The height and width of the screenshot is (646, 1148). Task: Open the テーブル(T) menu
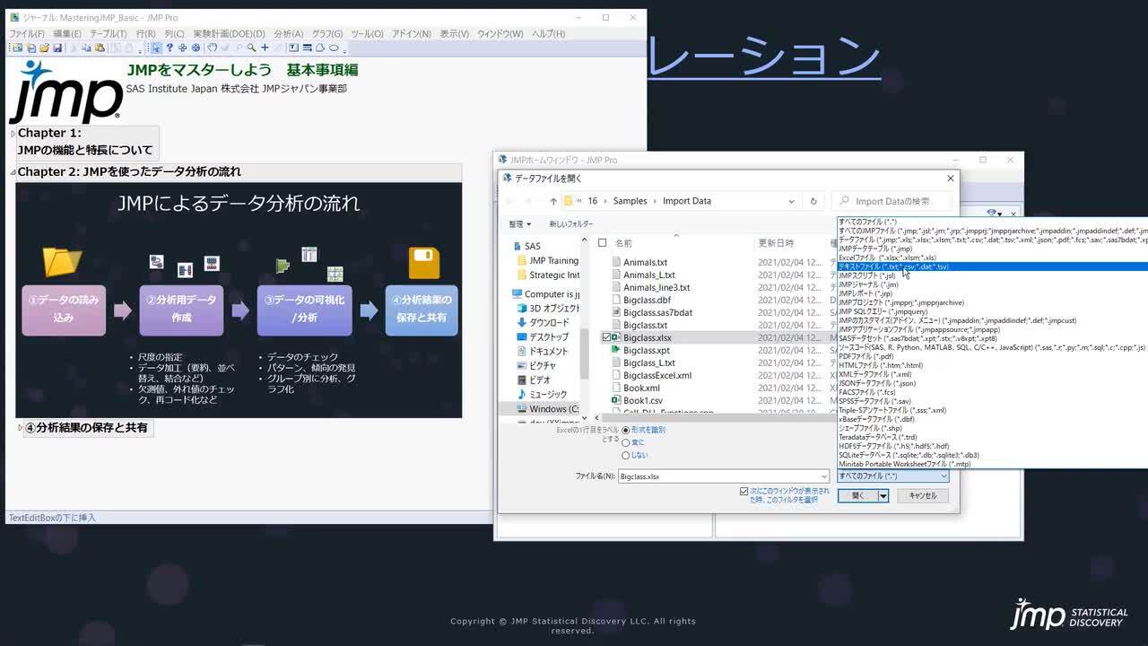click(x=109, y=34)
